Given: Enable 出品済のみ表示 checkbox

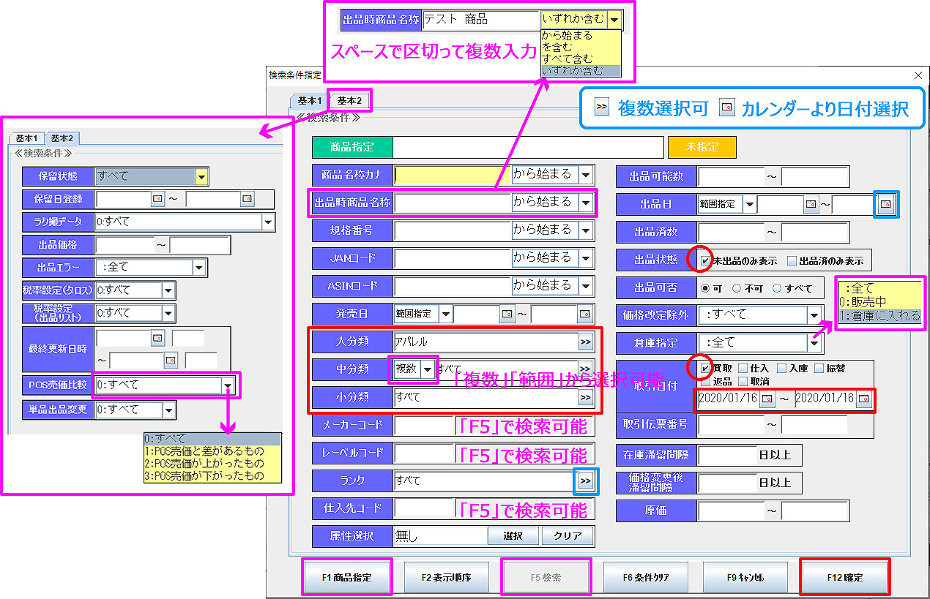Looking at the screenshot, I should pos(792,260).
